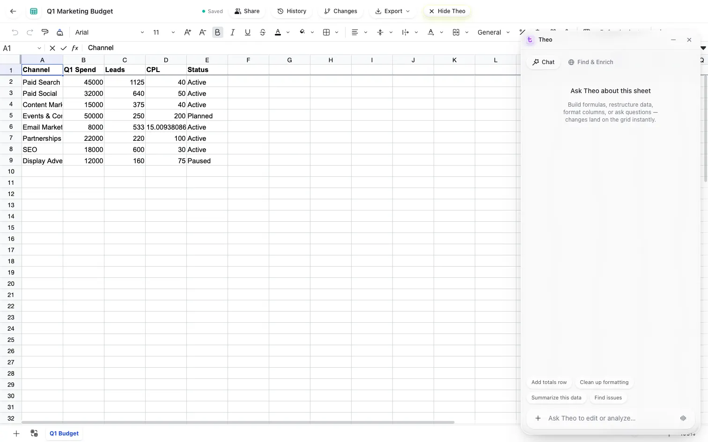Viewport: 708px width, 442px height.
Task: Add a new sheet with the plus icon
Action: 16,434
